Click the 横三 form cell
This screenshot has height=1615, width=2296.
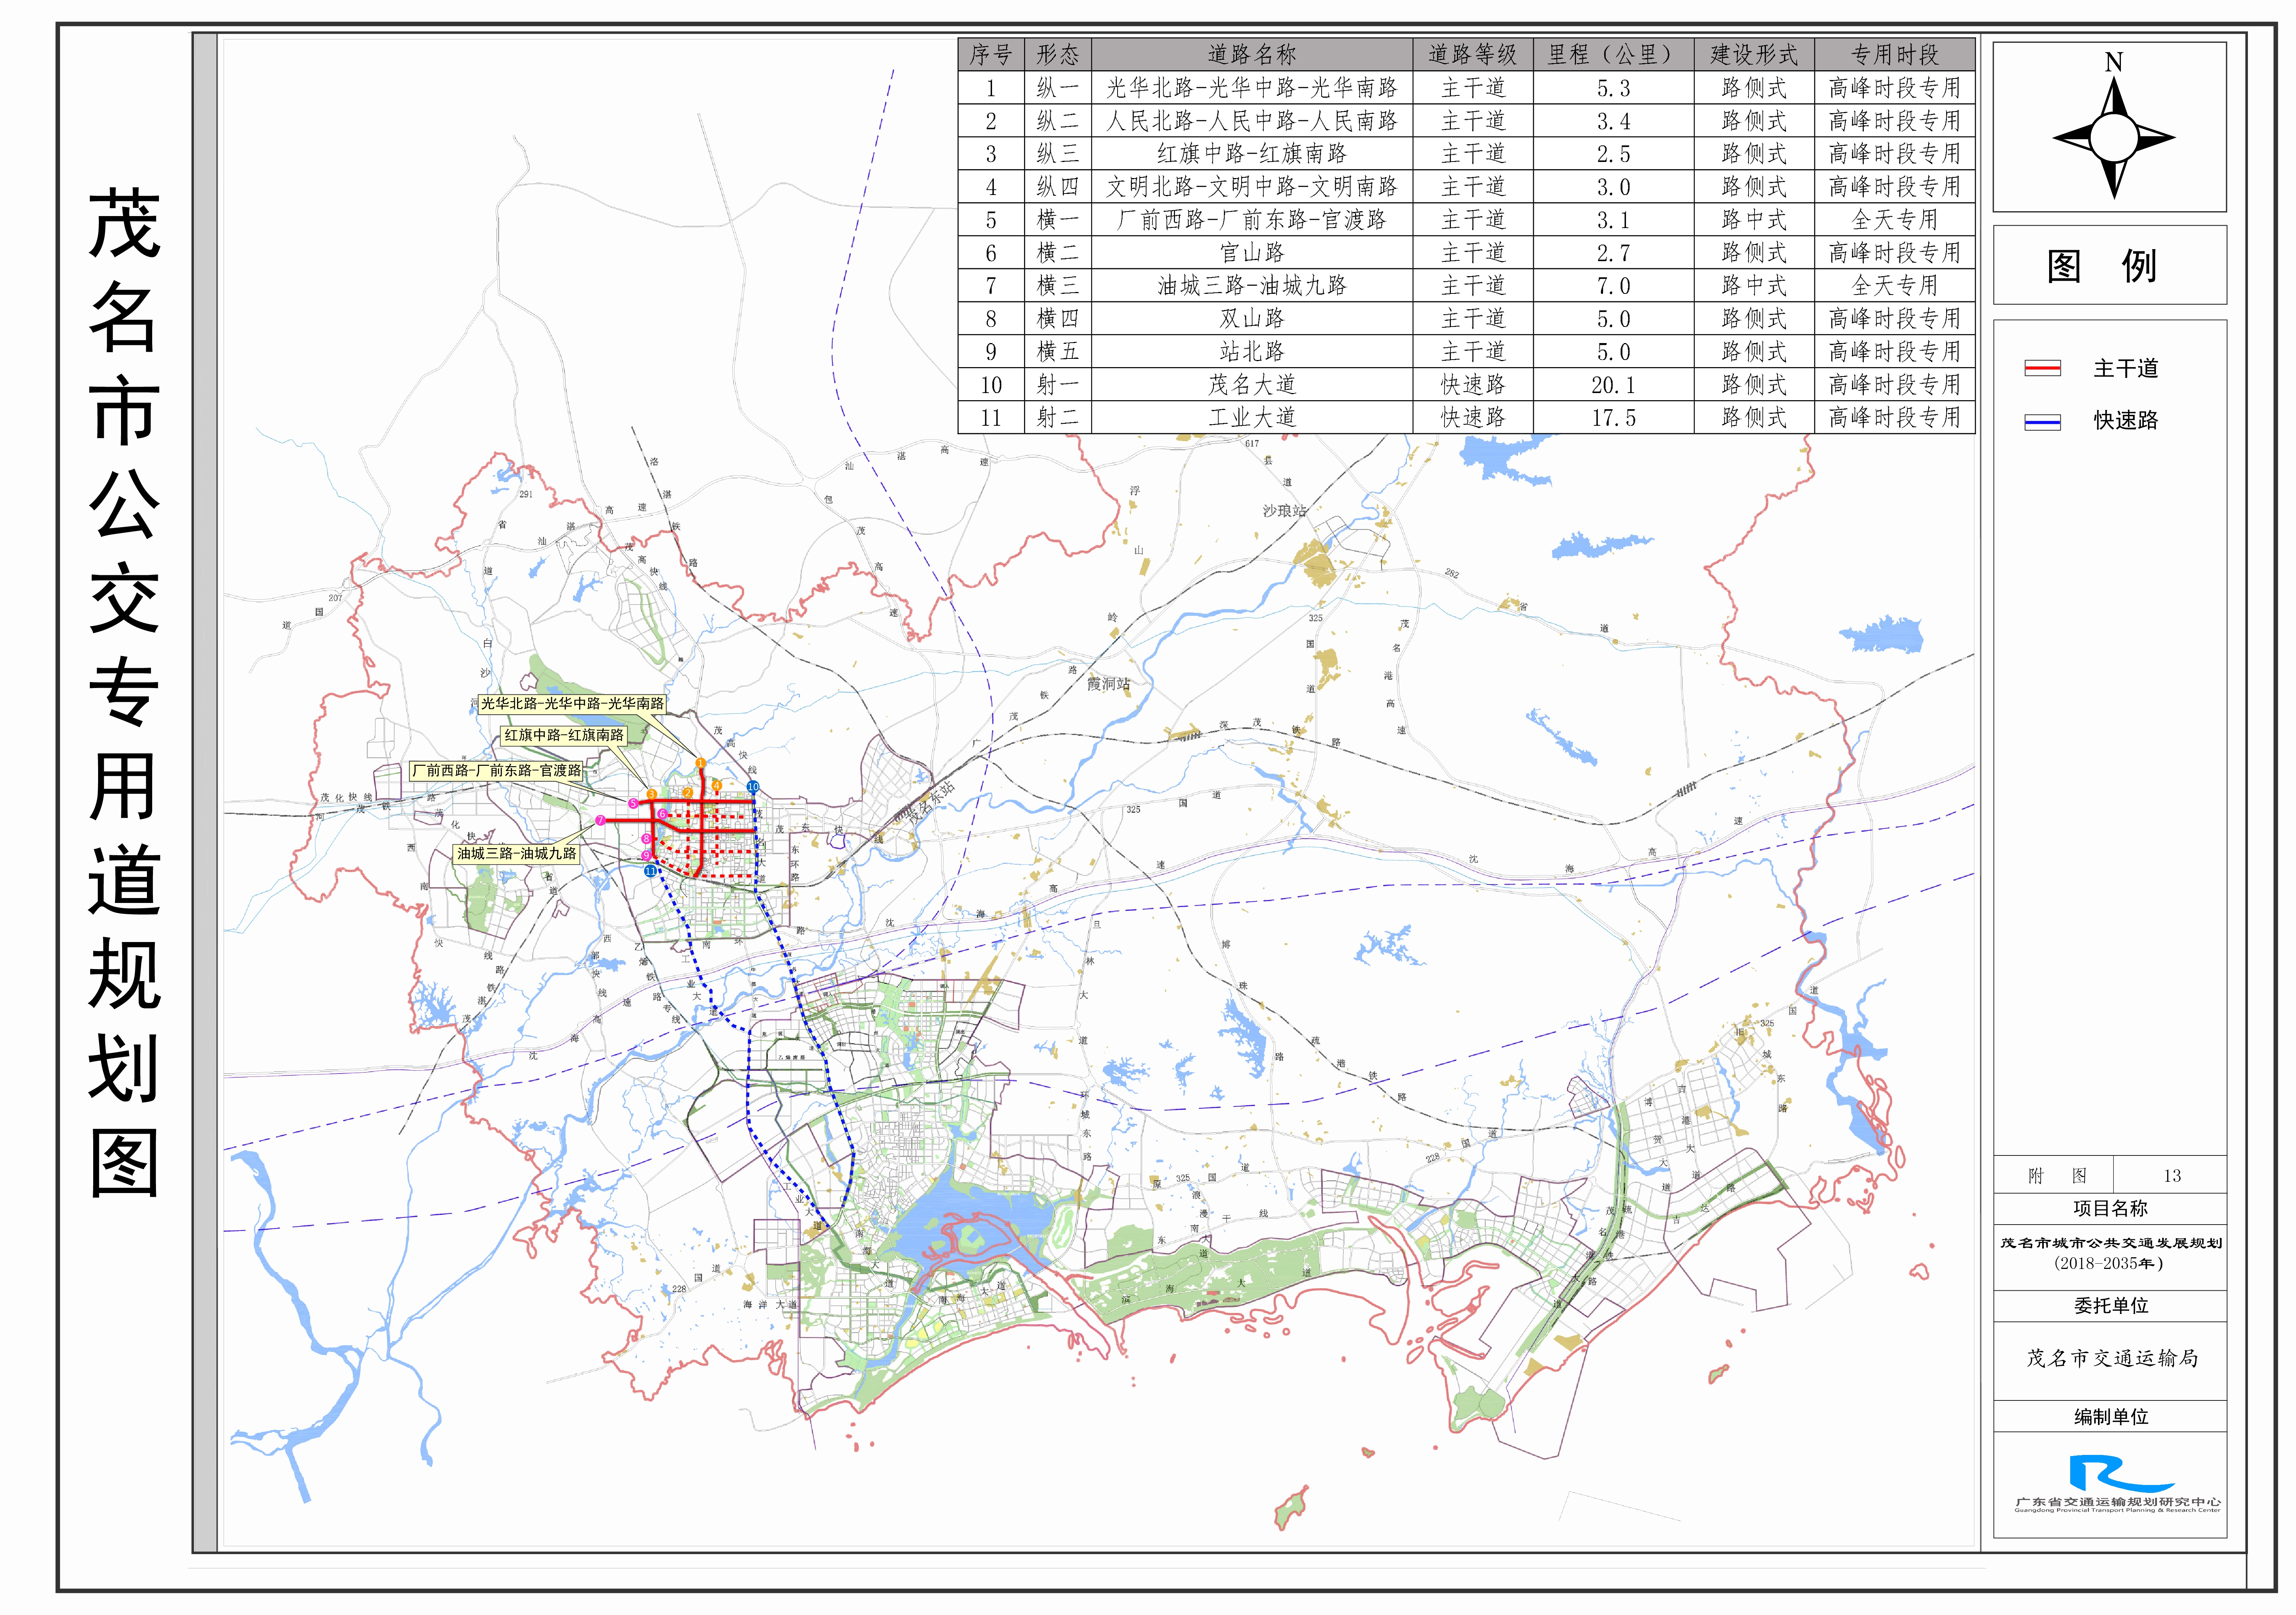click(1057, 286)
